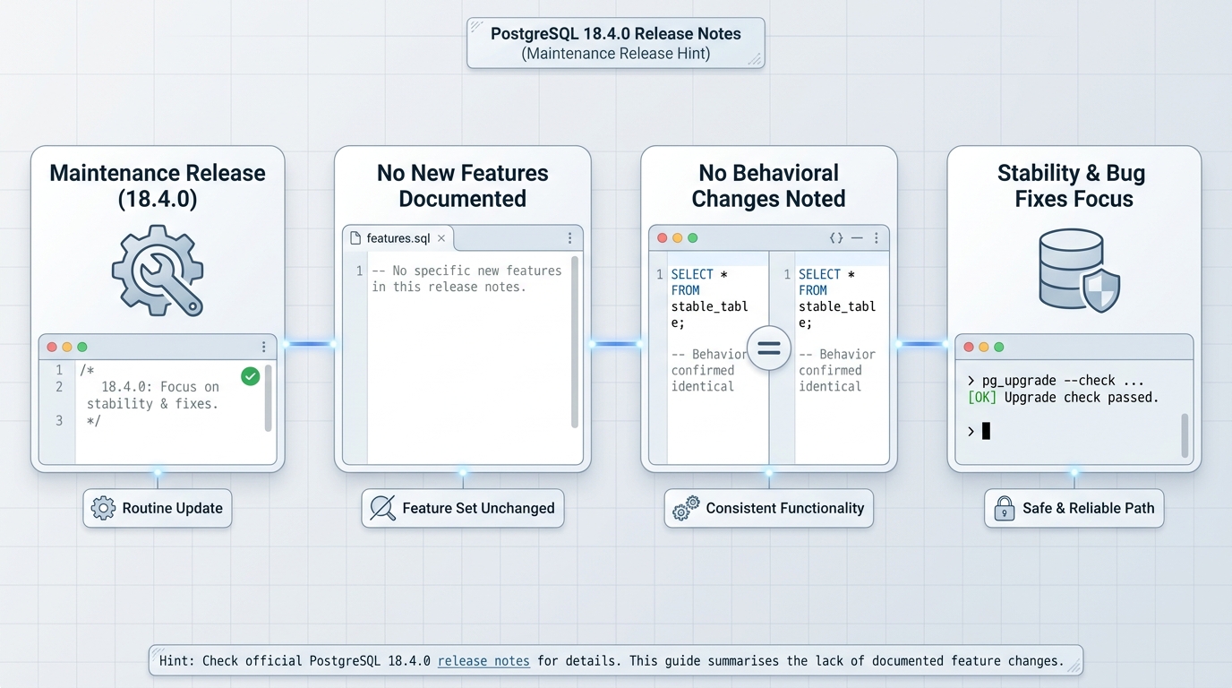The image size is (1232, 688).
Task: Click the yellow dot in the pg_upgrade terminal
Action: click(x=984, y=347)
